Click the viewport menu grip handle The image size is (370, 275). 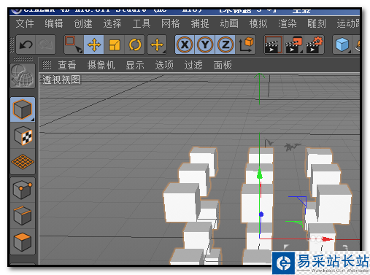point(47,65)
